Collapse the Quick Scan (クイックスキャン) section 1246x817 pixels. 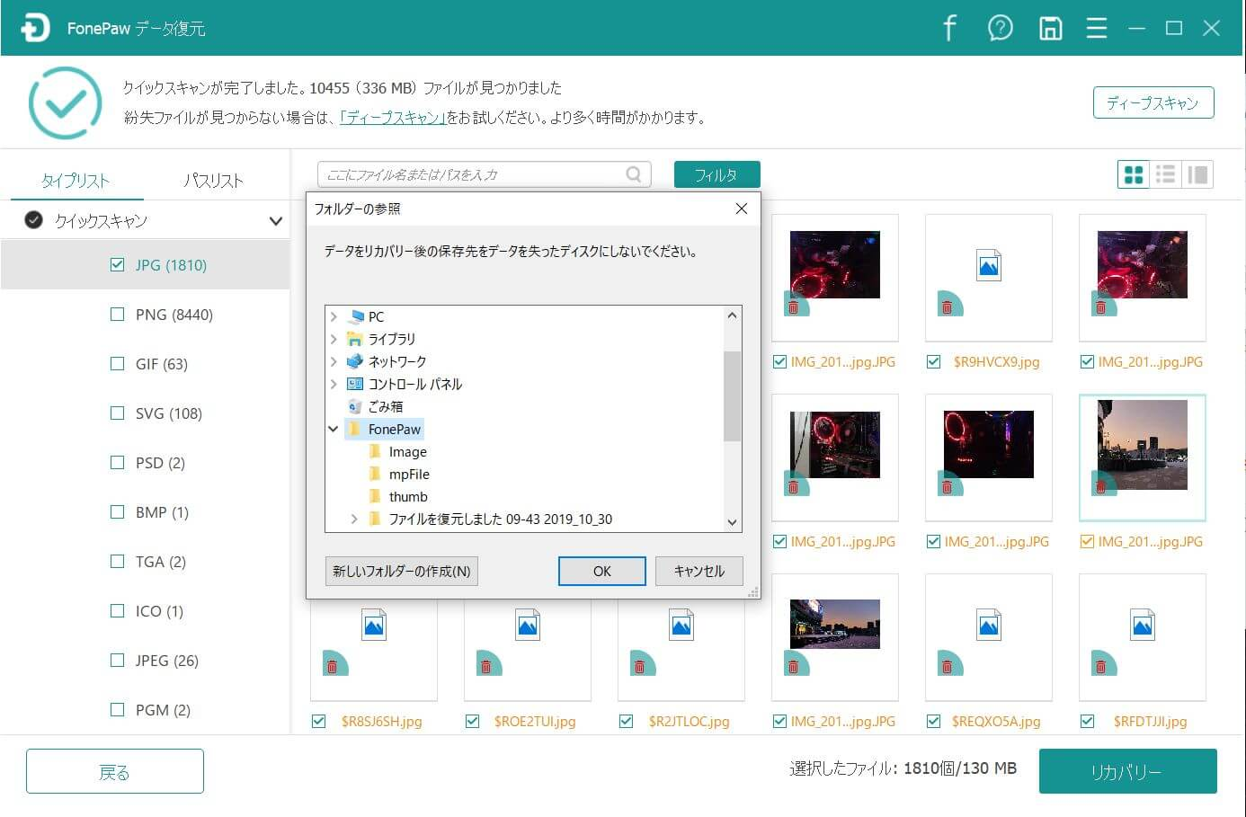[x=275, y=220]
